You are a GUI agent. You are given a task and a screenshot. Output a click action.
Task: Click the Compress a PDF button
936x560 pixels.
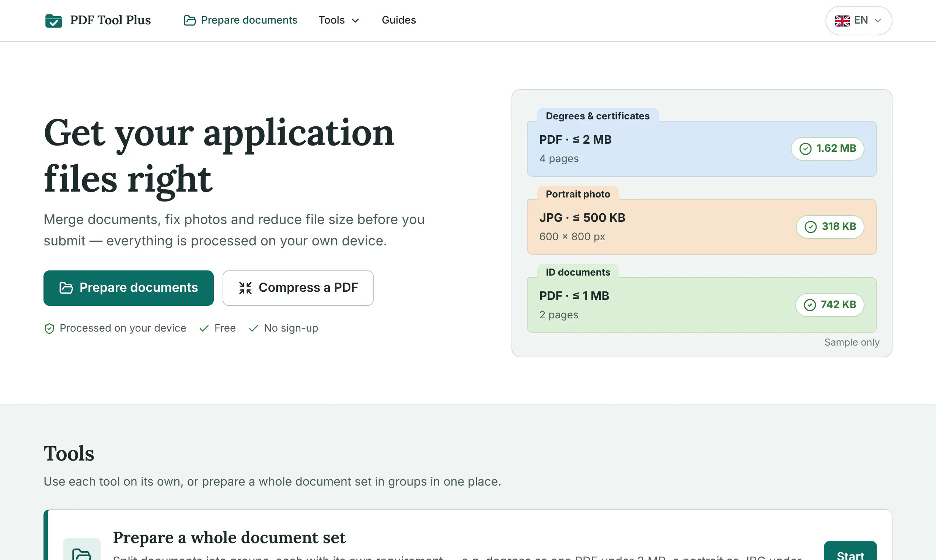pyautogui.click(x=298, y=288)
